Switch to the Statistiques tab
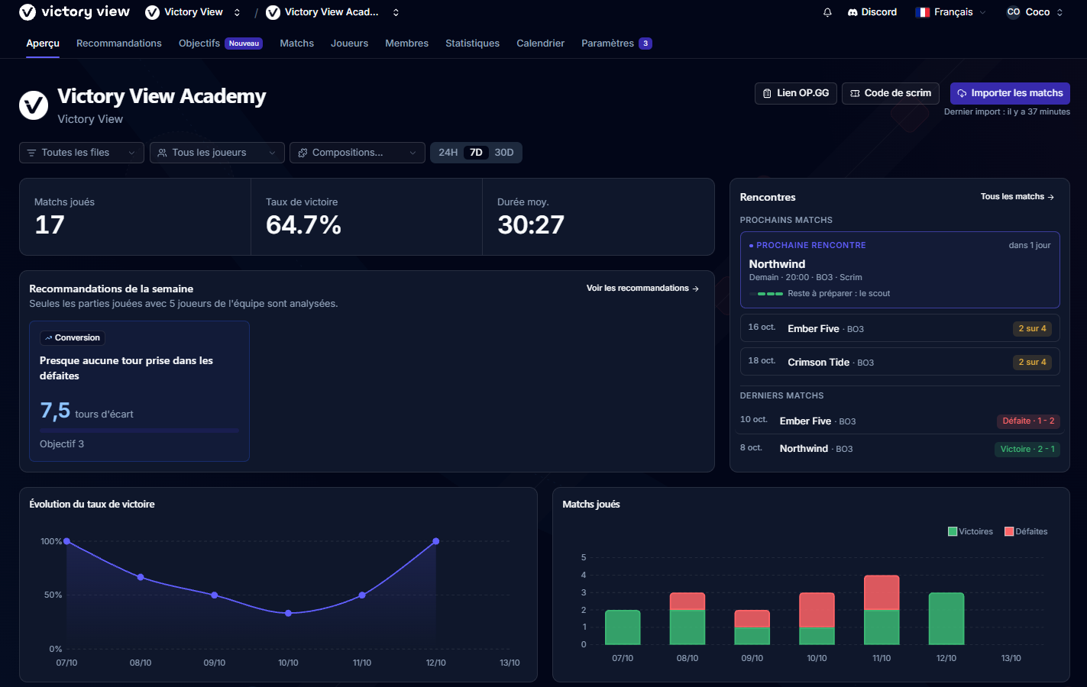This screenshot has height=687, width=1087. pos(473,44)
